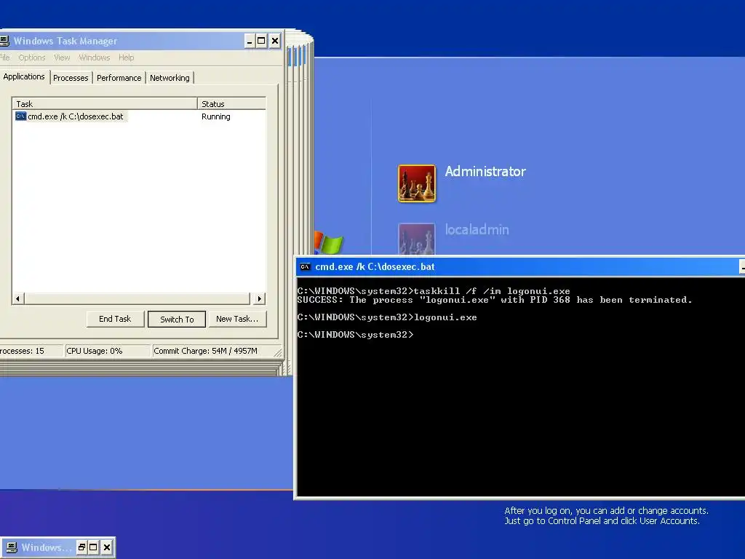Image resolution: width=745 pixels, height=559 pixels.
Task: Click the Administrator account name
Action: coord(485,172)
